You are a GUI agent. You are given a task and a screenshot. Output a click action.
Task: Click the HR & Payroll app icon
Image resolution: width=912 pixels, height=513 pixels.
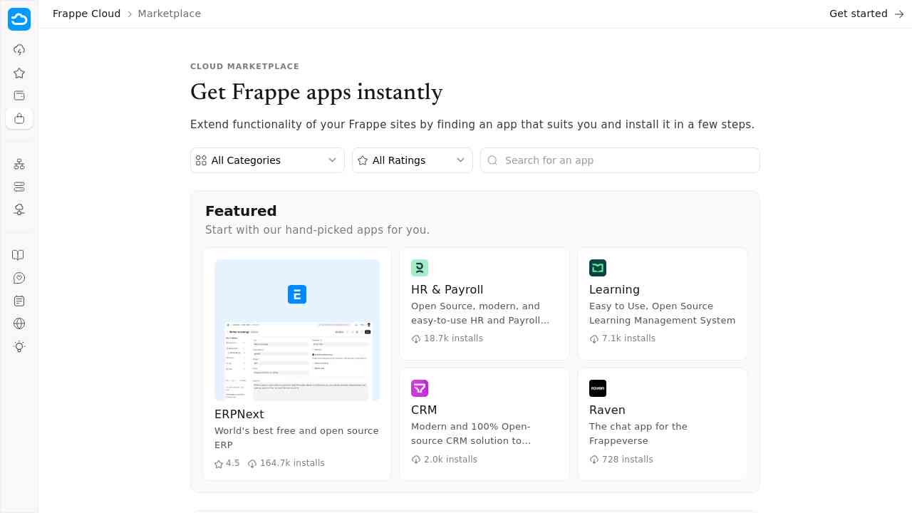point(420,268)
